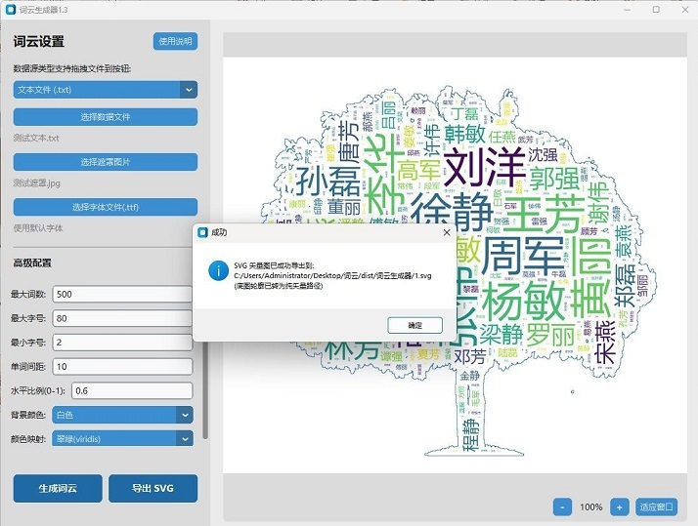Click the 最大词数 input field
The image size is (698, 526).
click(125, 294)
